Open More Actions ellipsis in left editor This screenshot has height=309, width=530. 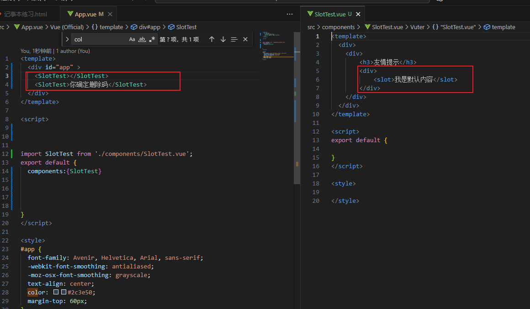click(x=290, y=14)
